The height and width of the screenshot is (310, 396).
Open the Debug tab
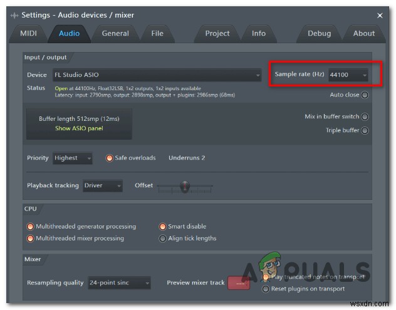click(x=319, y=34)
